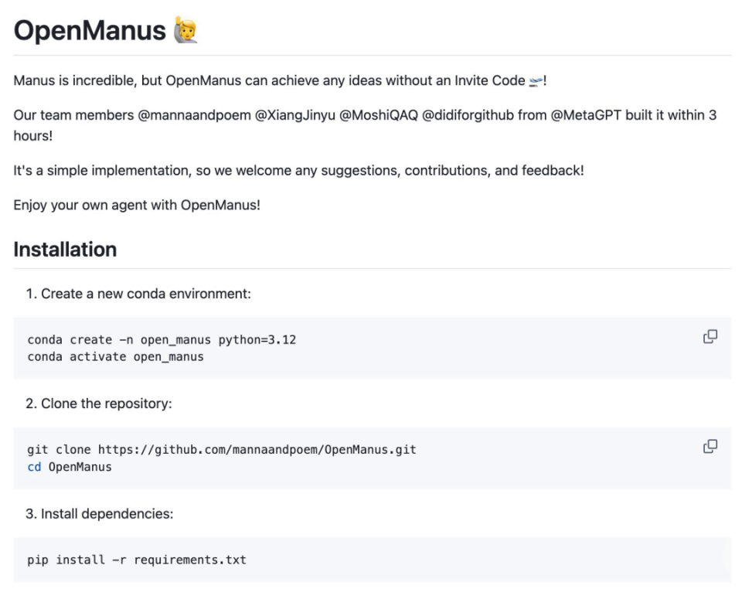Click the conda create -n open_manus line
Image resolution: width=742 pixels, height=589 pixels.
[x=162, y=339]
